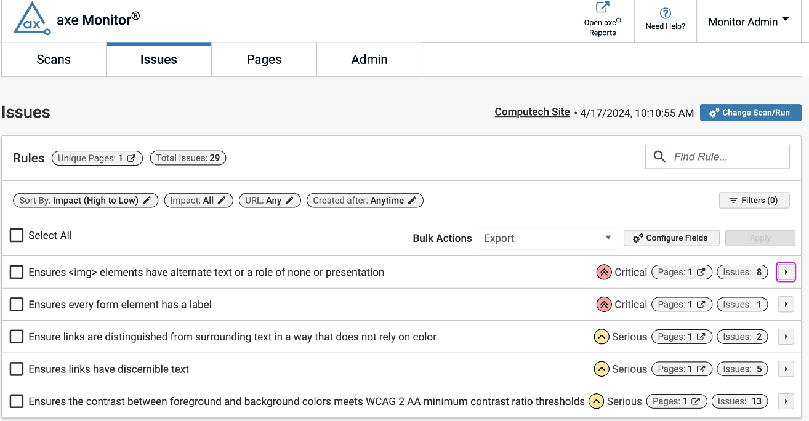Click Issues: 5 badge on discernible text rule
Screen dimensions: 809x421
click(742, 369)
